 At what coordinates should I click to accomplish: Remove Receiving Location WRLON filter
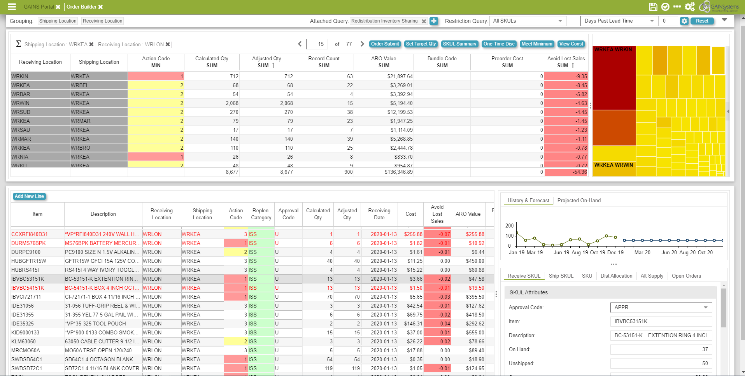click(x=168, y=44)
